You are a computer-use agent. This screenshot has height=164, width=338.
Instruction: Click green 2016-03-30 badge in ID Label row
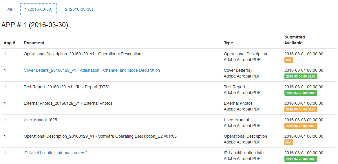coord(301,159)
